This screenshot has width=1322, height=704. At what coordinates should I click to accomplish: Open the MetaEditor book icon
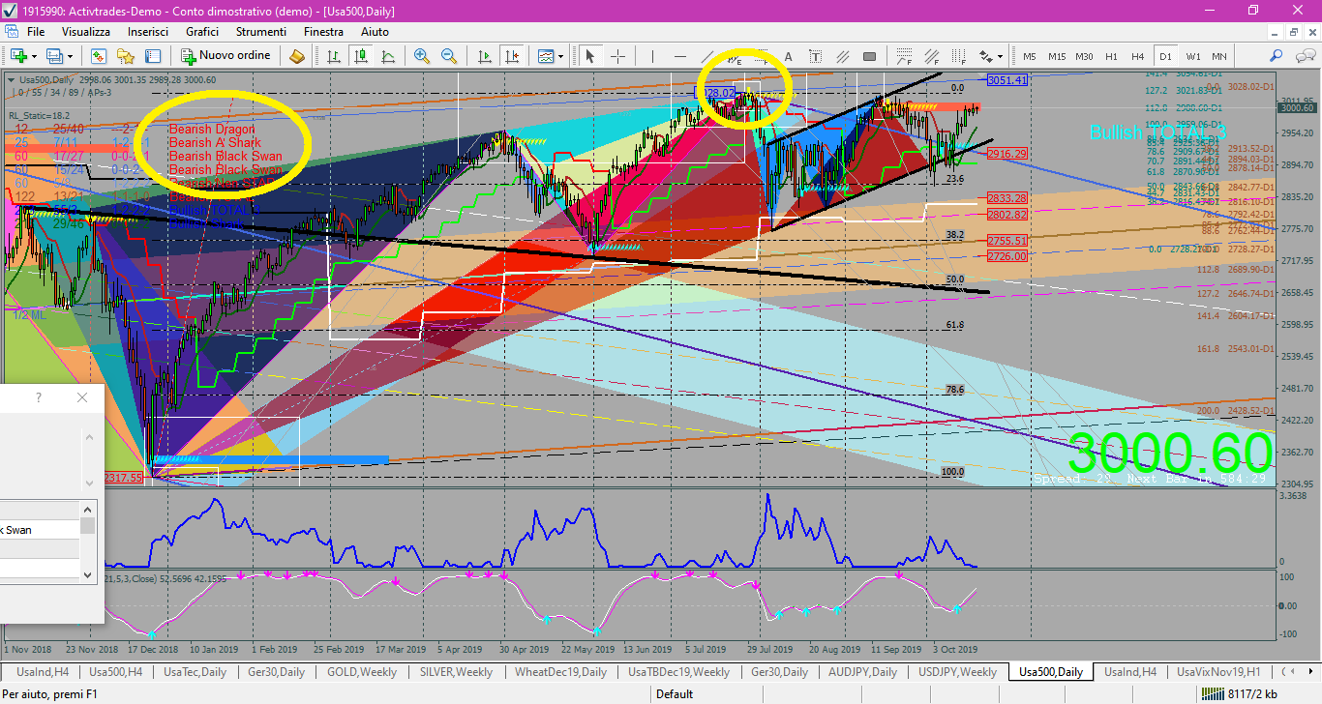pyautogui.click(x=297, y=56)
